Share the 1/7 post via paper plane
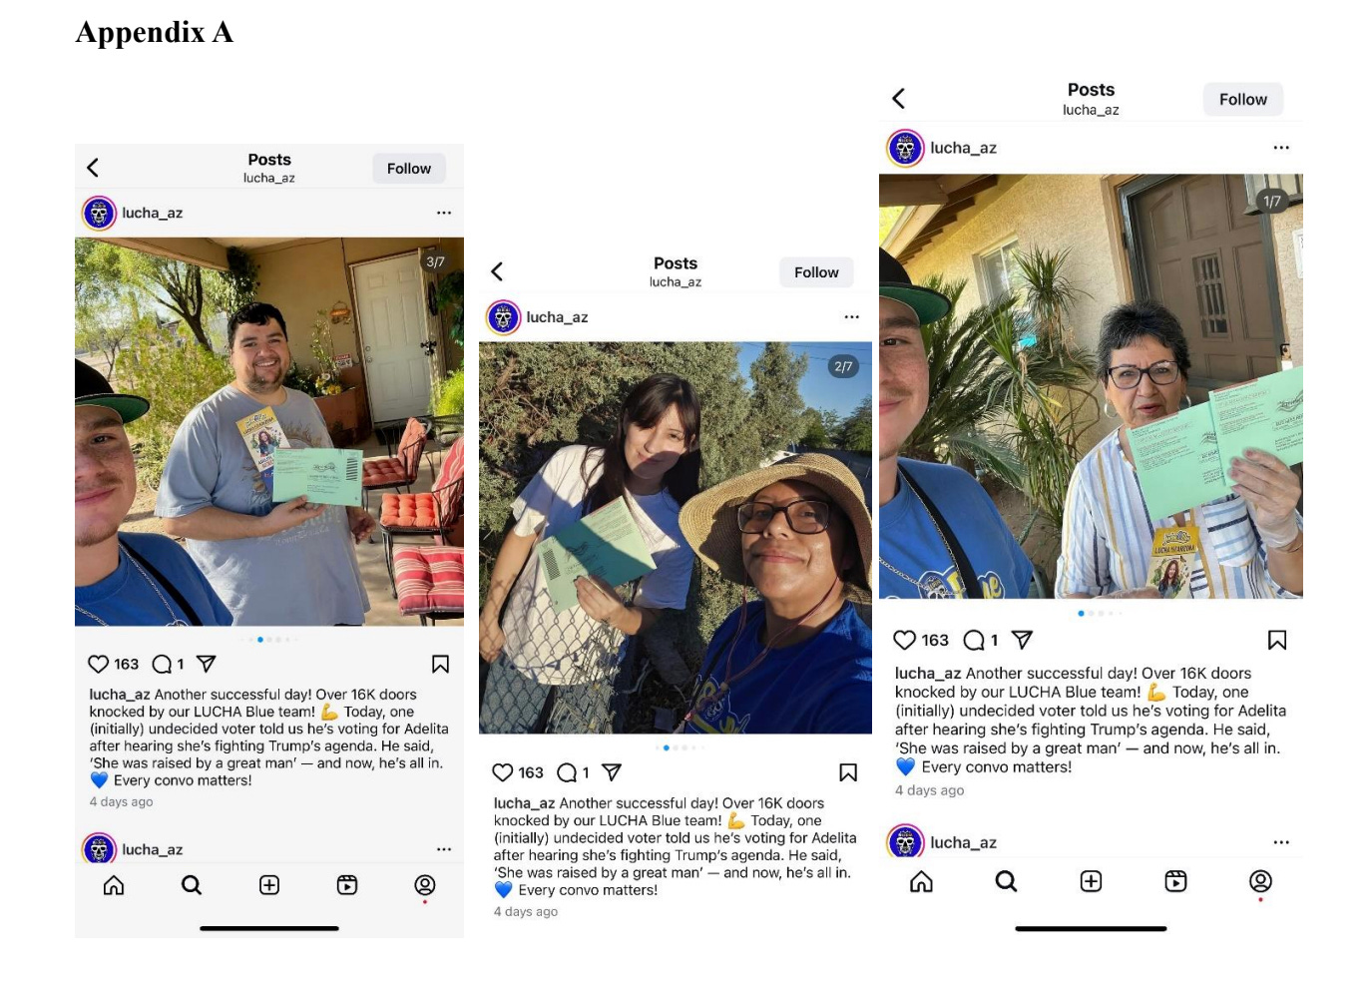The height and width of the screenshot is (983, 1371). (x=1022, y=640)
